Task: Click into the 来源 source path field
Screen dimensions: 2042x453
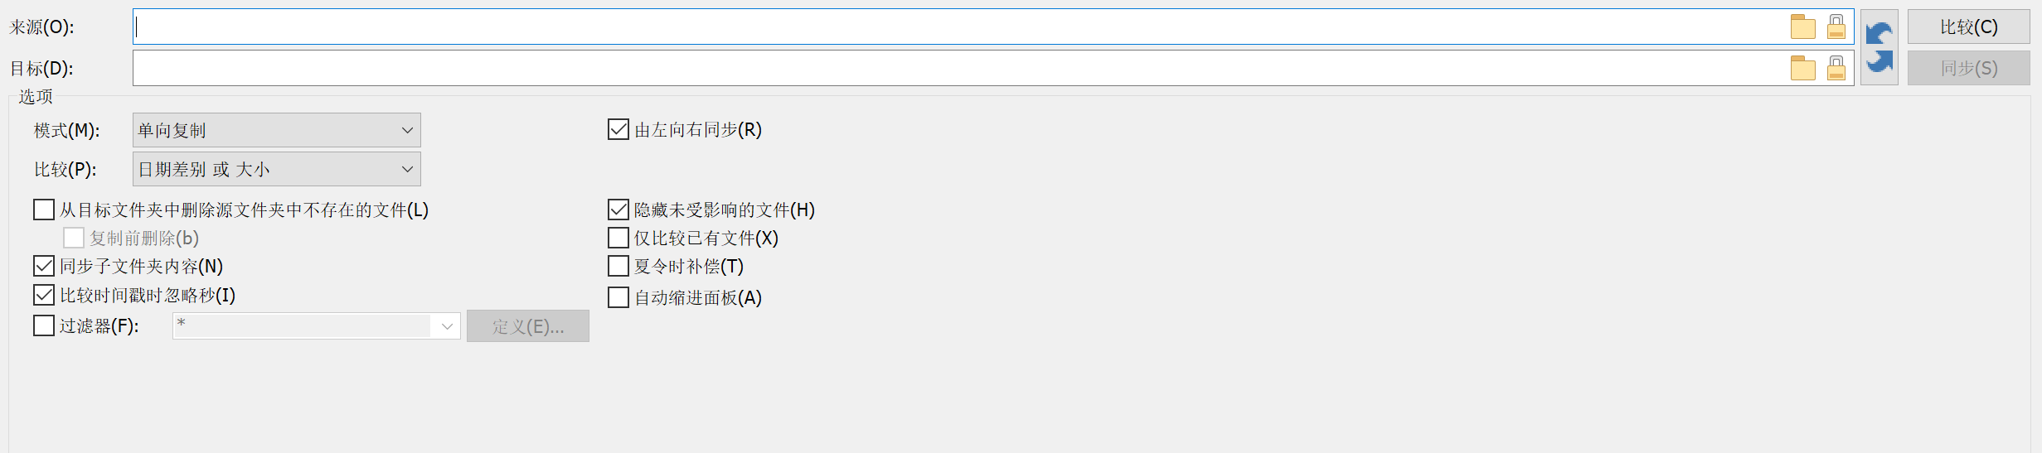Action: [x=953, y=27]
